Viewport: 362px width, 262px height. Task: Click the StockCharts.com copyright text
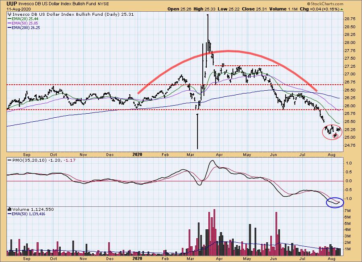[325, 4]
